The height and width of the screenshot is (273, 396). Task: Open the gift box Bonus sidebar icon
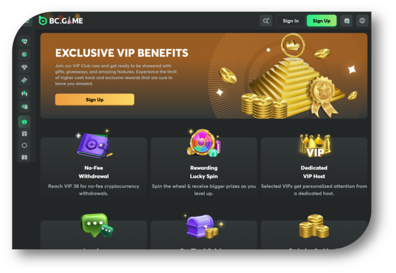[24, 134]
